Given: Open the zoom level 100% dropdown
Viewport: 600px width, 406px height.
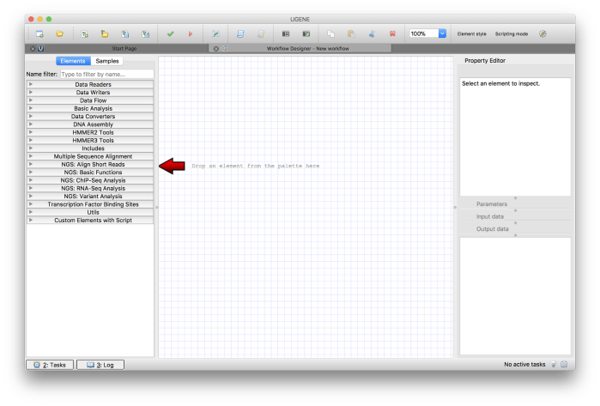Looking at the screenshot, I should 442,33.
